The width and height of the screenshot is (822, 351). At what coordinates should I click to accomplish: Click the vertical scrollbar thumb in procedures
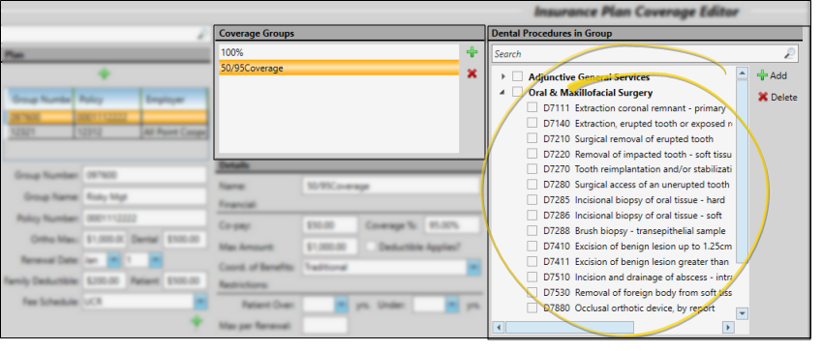point(742,171)
